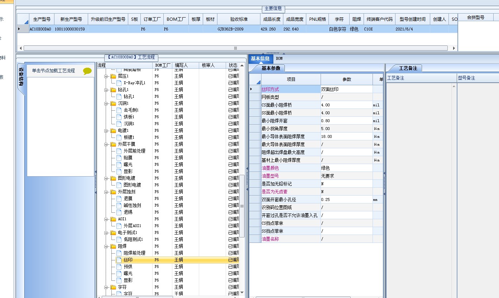The height and width of the screenshot is (298, 499).
Task: Select the AC10X00DA0 row in main info grid
Action: pyautogui.click(x=237, y=29)
